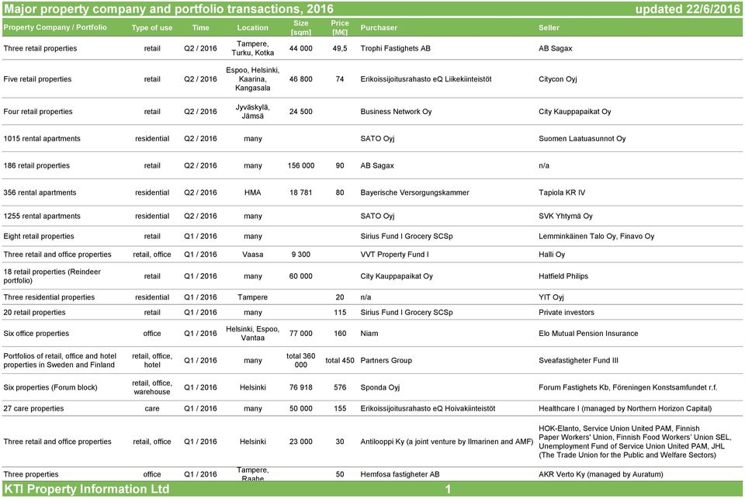This screenshot has height=499, width=745.
Task: Click purchaser 'VVT Property Fund I'
Action: coord(394,255)
